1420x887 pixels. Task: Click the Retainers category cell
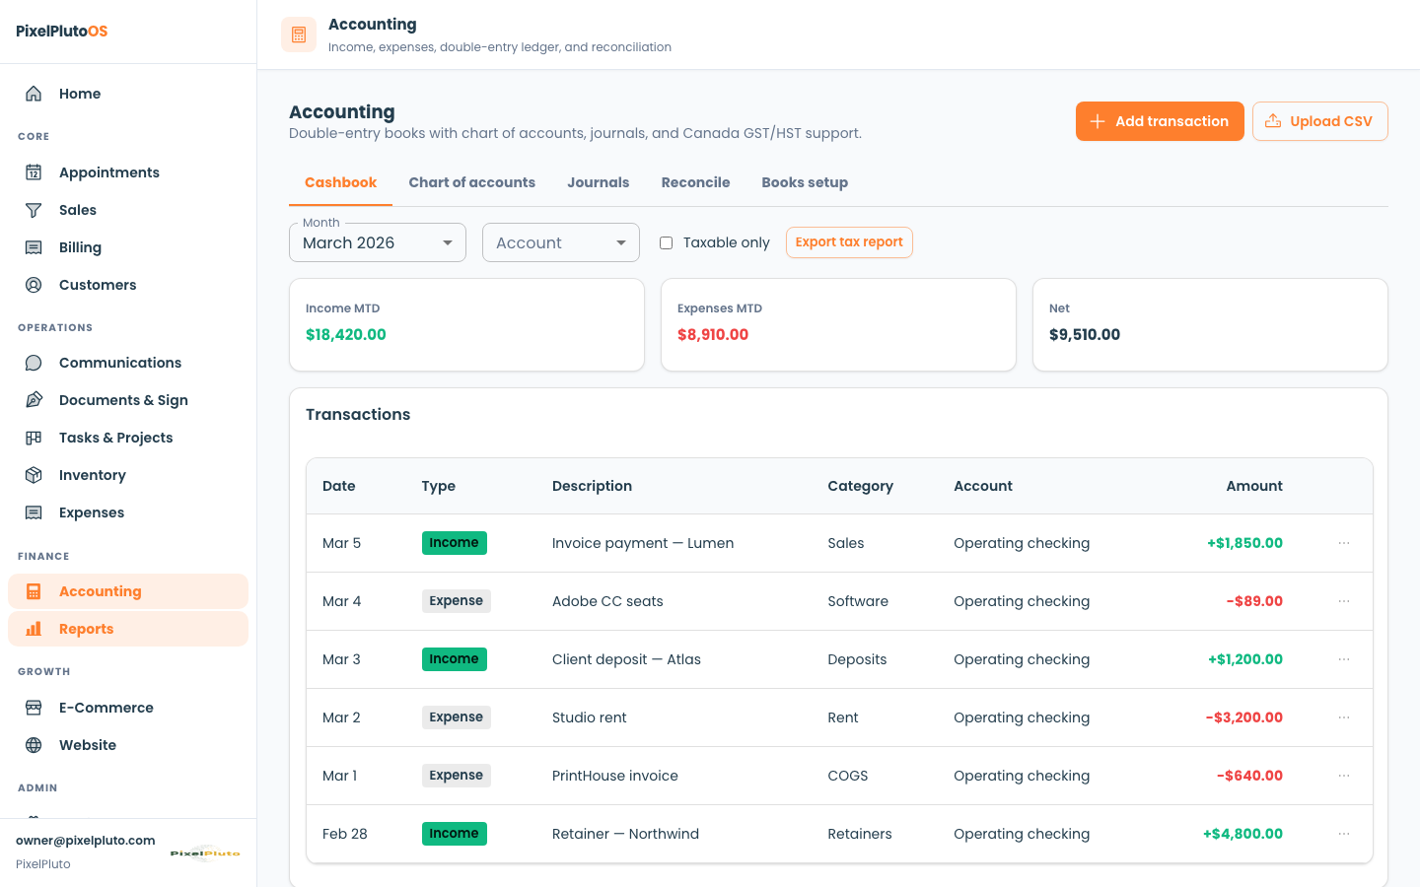(x=860, y=834)
